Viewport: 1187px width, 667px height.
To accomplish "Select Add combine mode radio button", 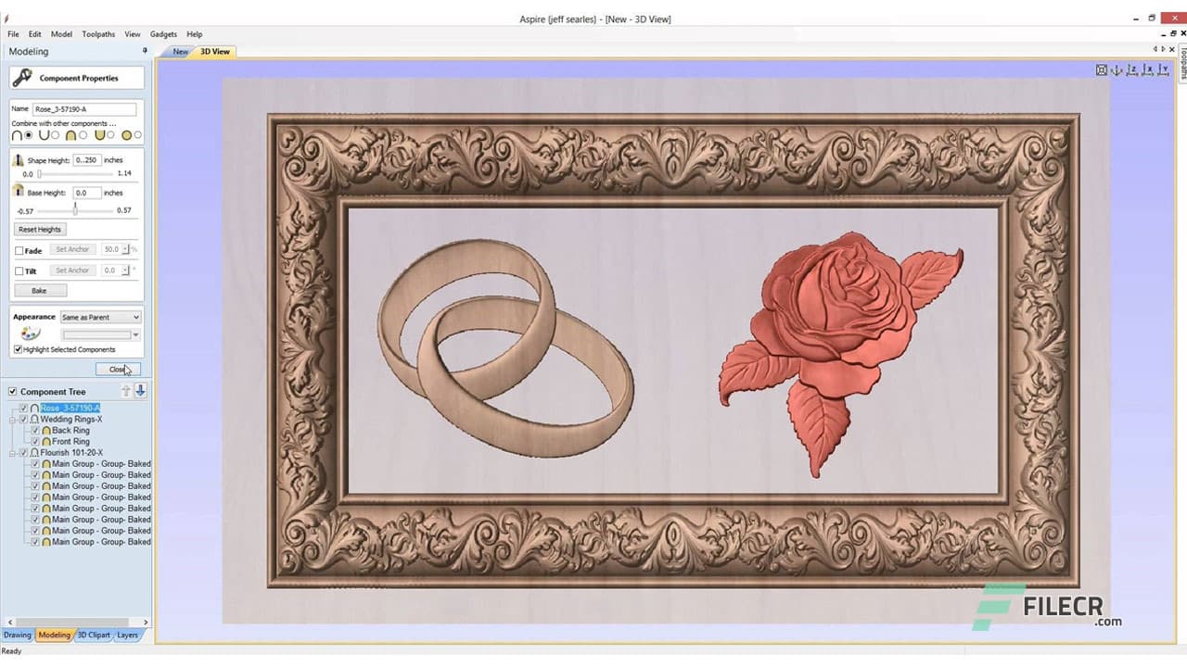I will [29, 135].
